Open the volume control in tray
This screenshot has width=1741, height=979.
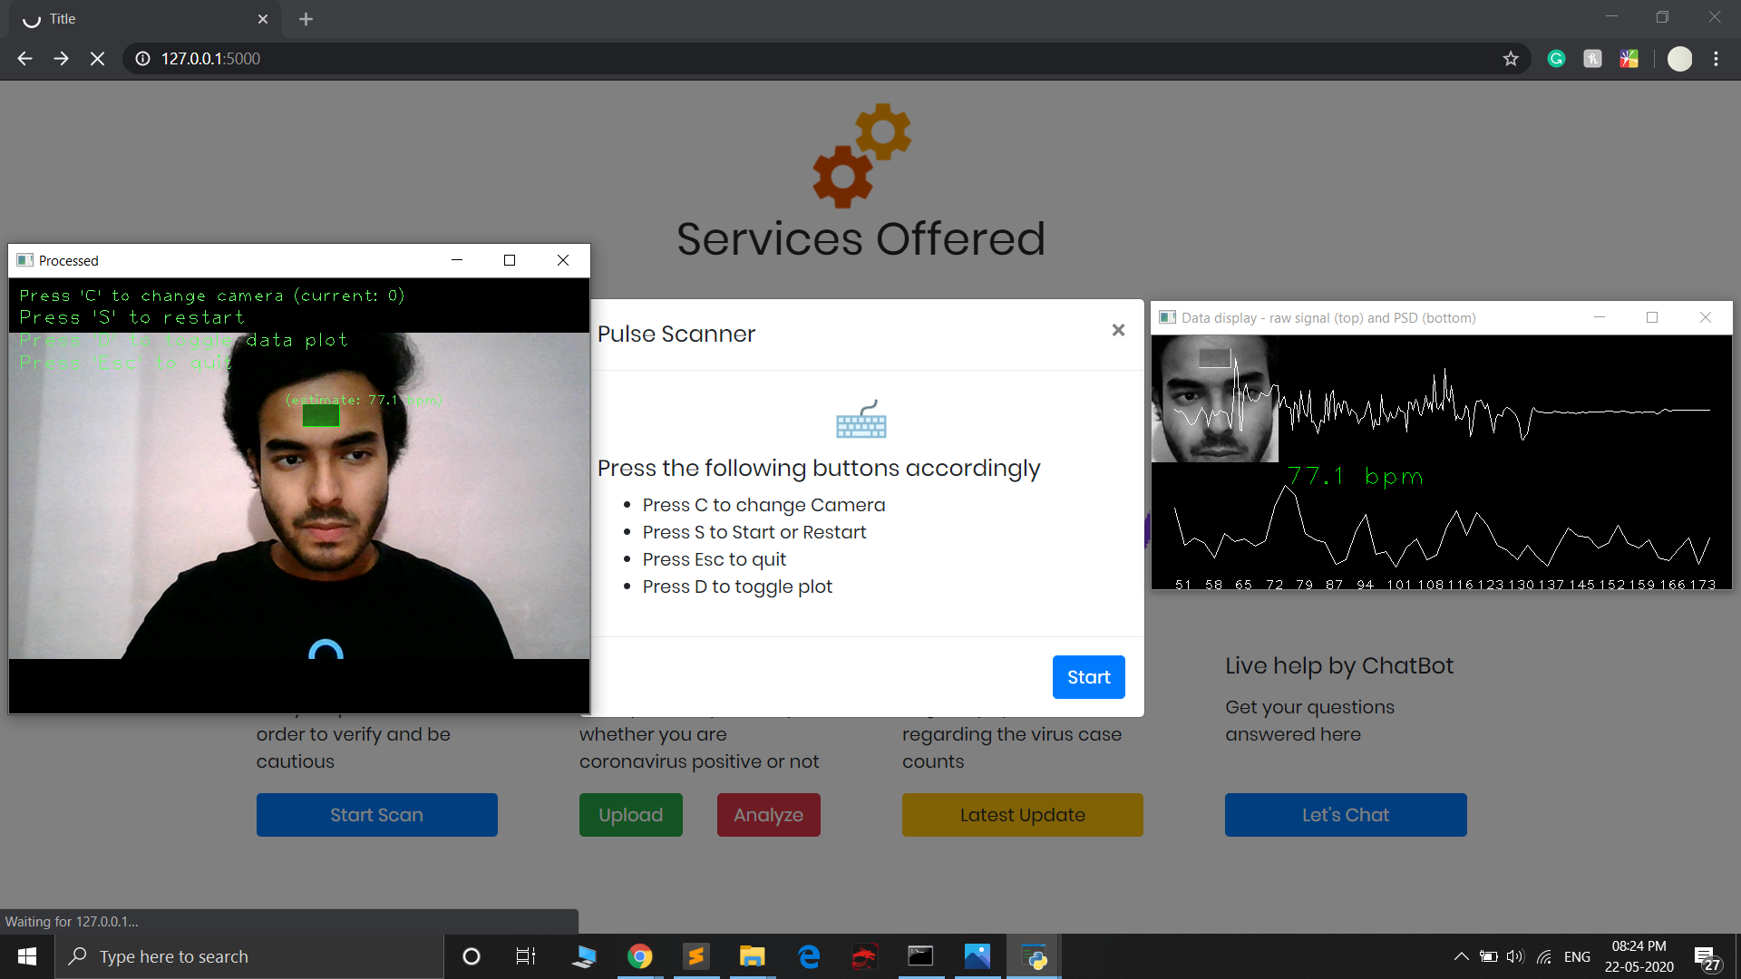coord(1515,956)
